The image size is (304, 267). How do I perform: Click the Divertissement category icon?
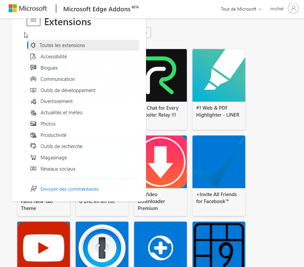coord(33,101)
